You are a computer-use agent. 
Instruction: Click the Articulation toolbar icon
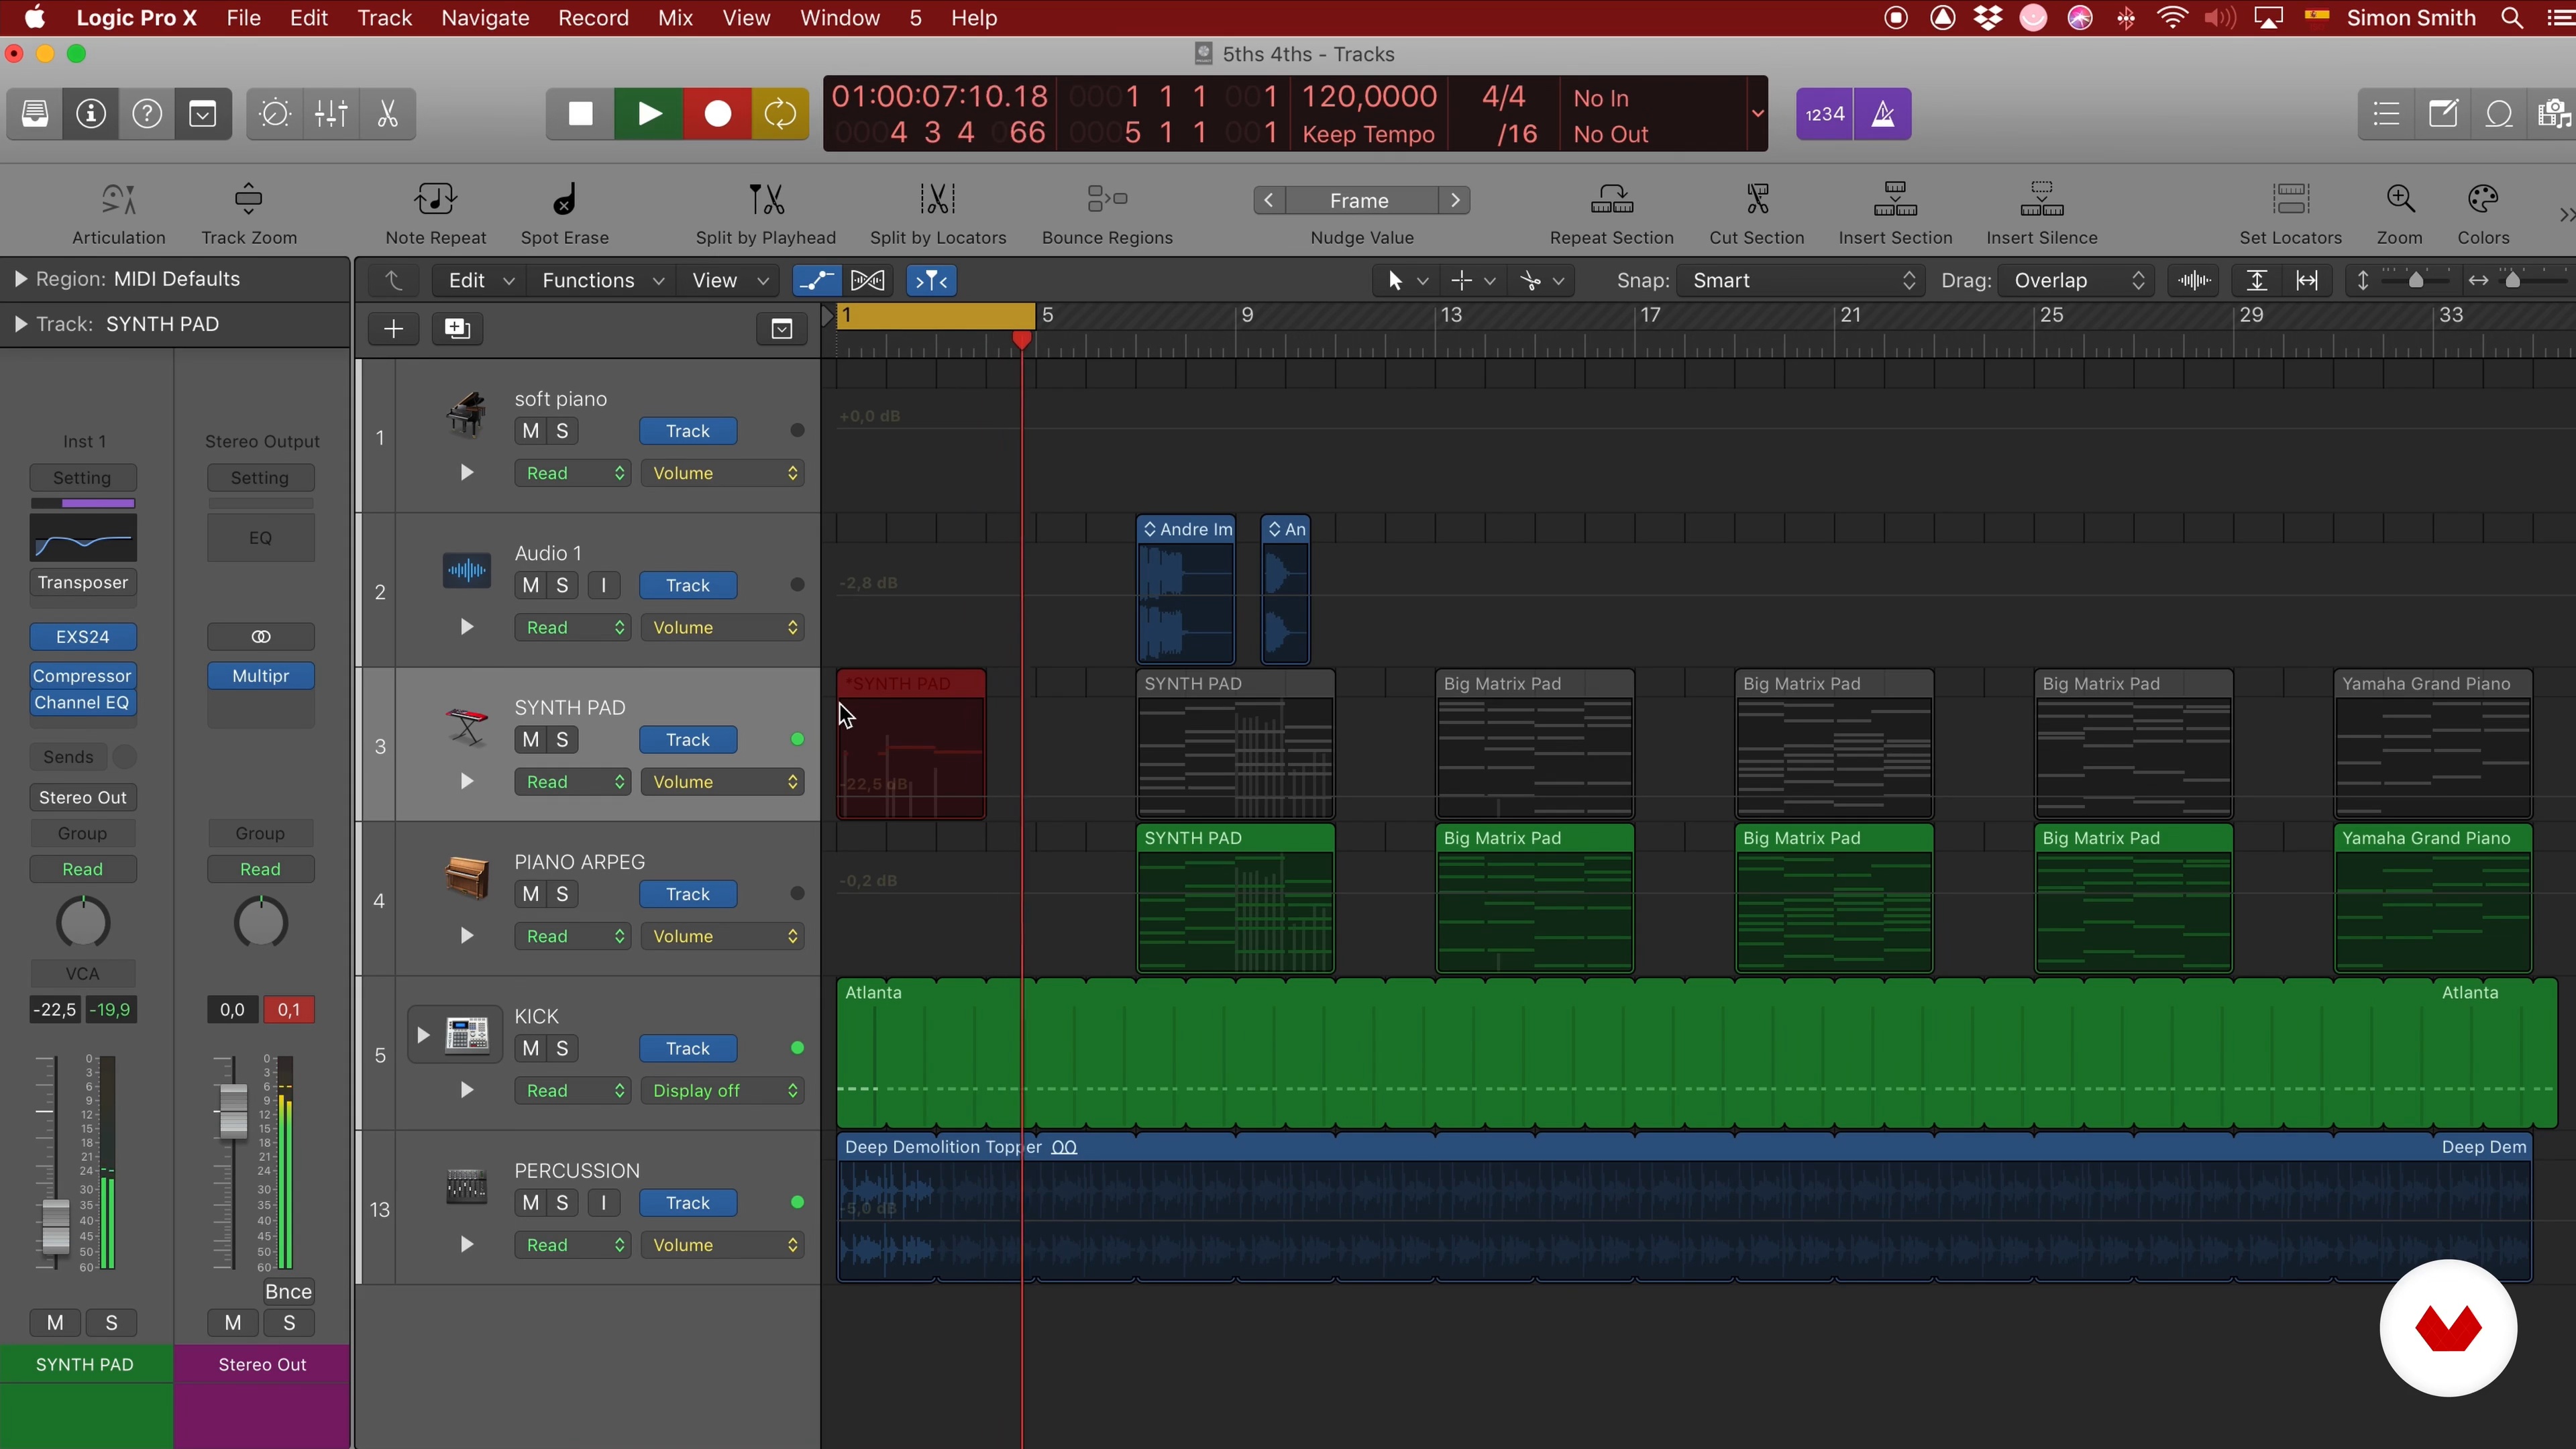119,200
